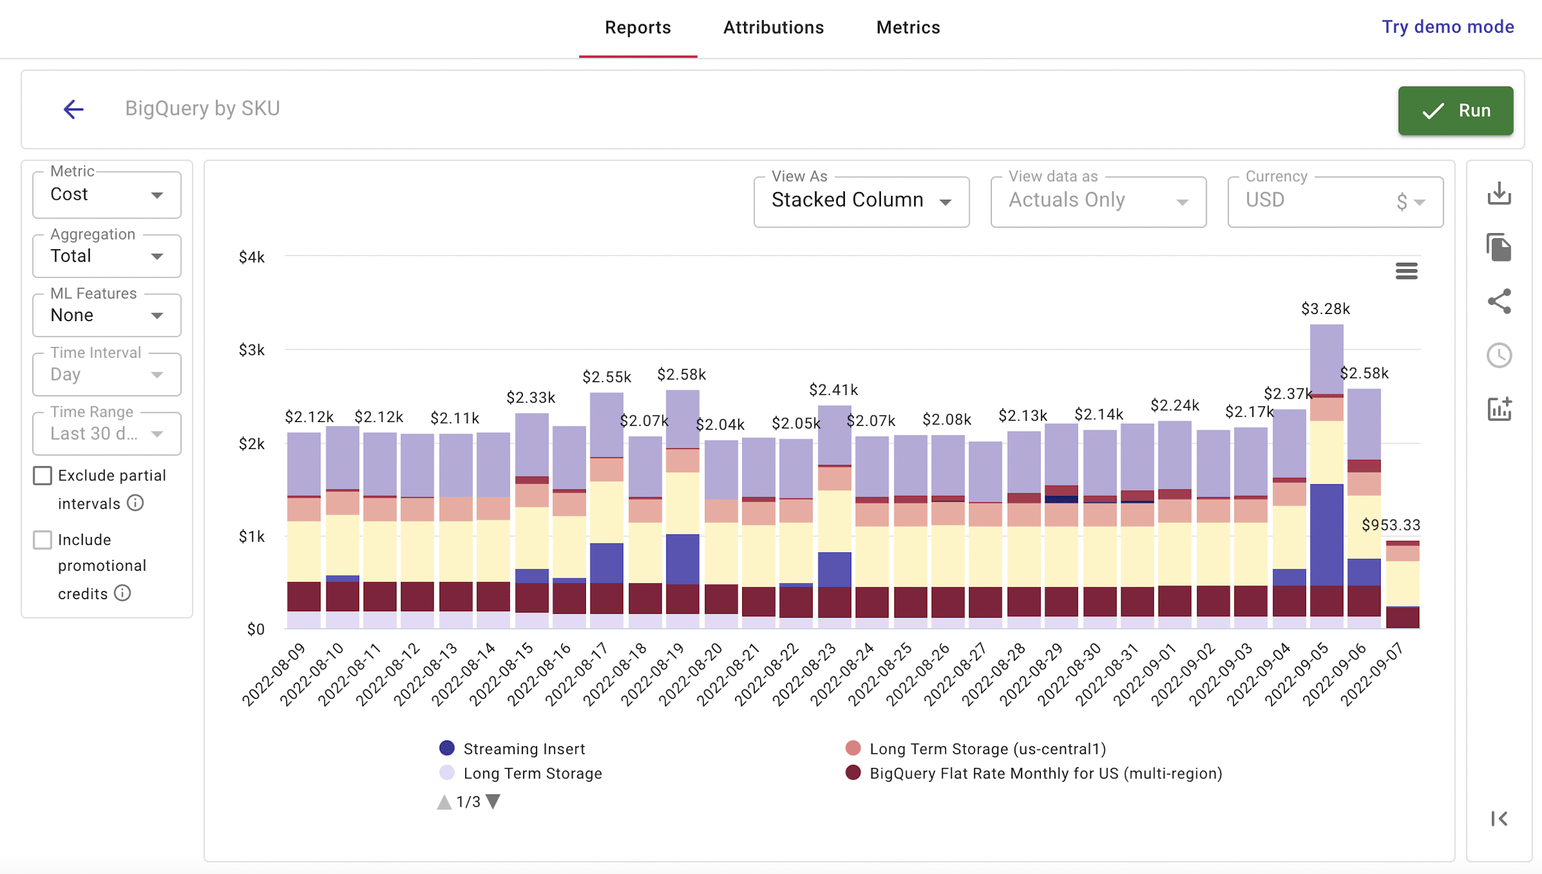Collapse the right sidebar panel
The image size is (1542, 874).
1499,818
